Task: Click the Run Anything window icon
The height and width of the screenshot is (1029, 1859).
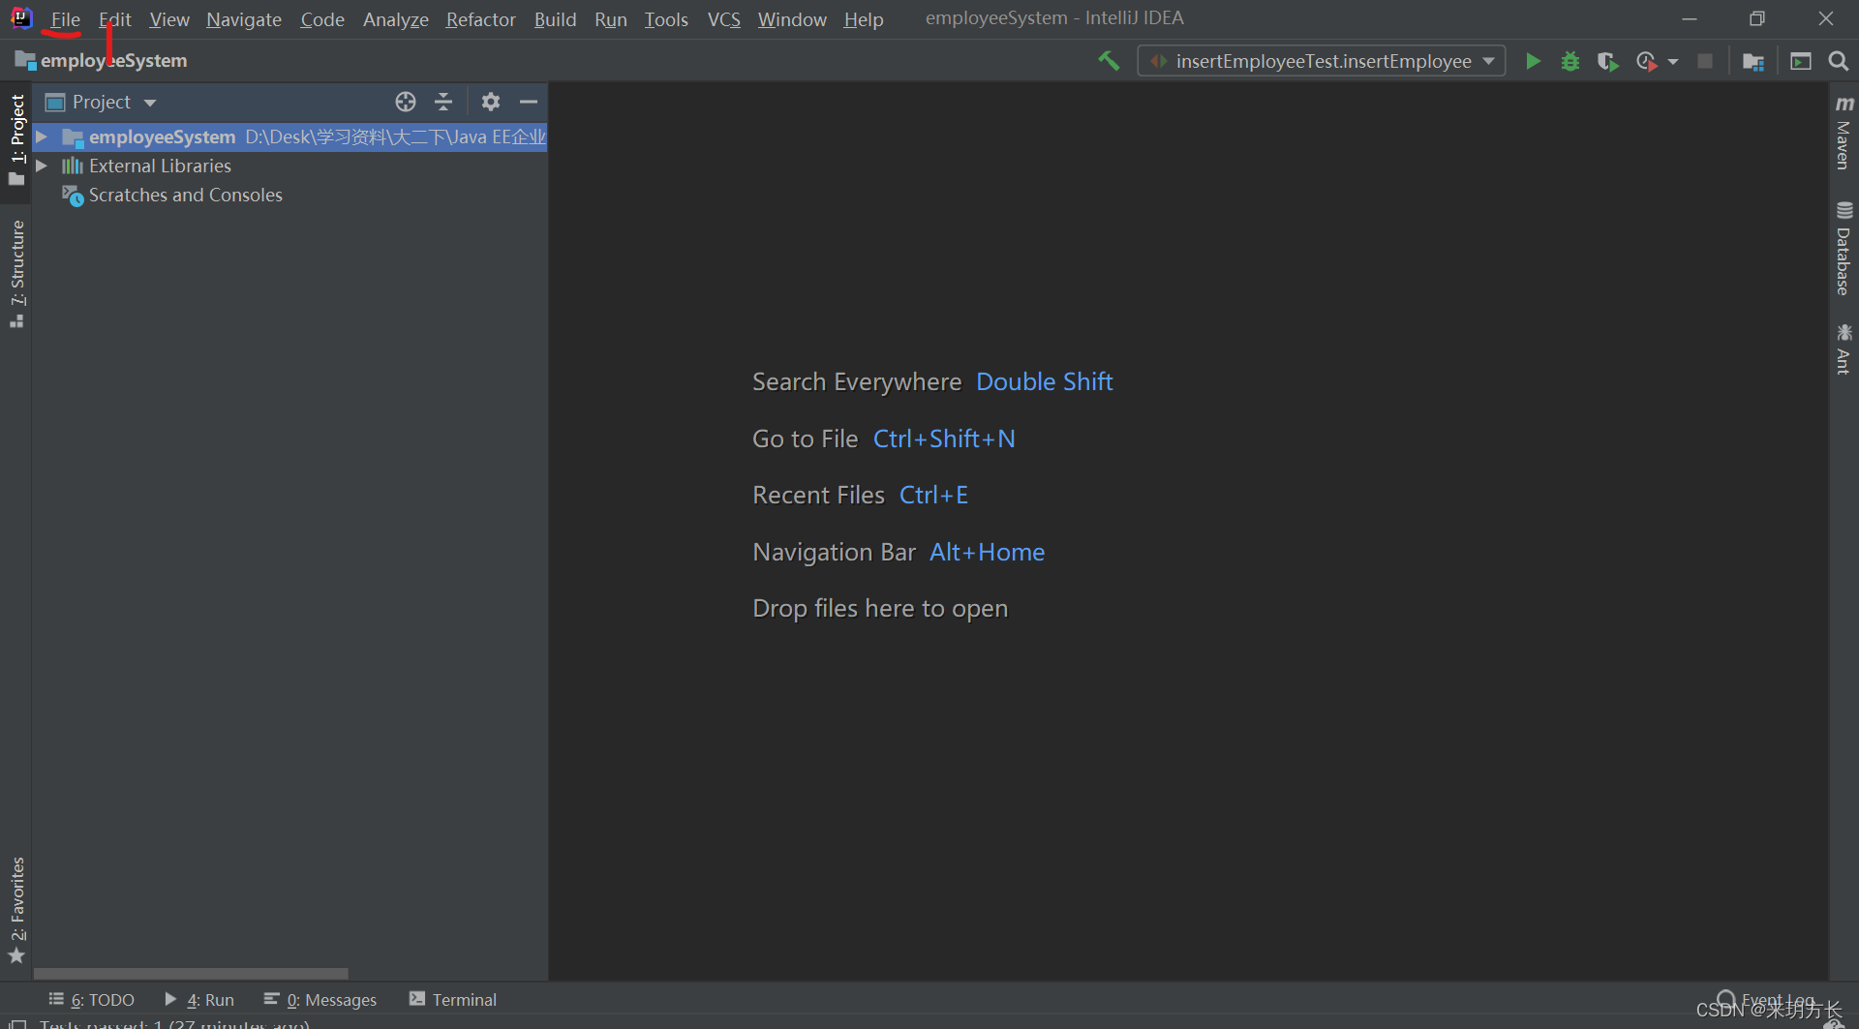Action: coord(1801,61)
